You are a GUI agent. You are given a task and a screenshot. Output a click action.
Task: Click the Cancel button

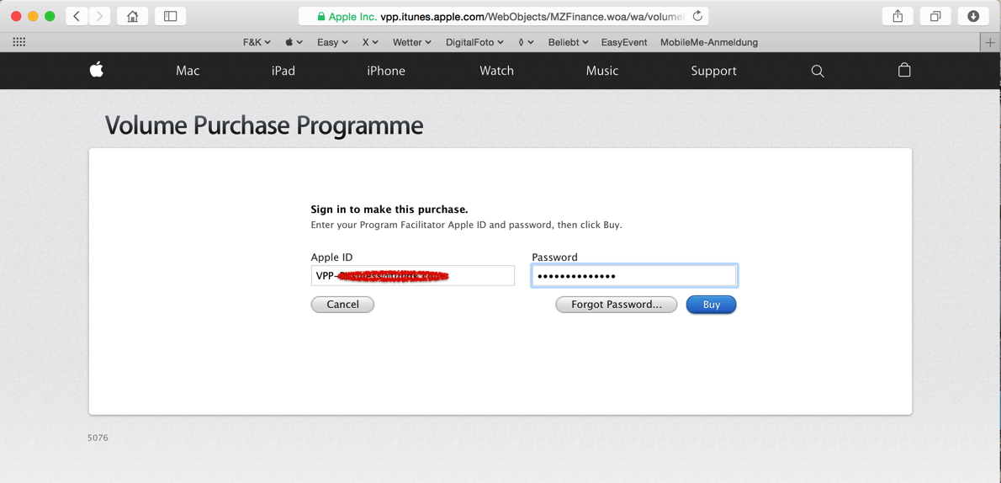(x=343, y=305)
